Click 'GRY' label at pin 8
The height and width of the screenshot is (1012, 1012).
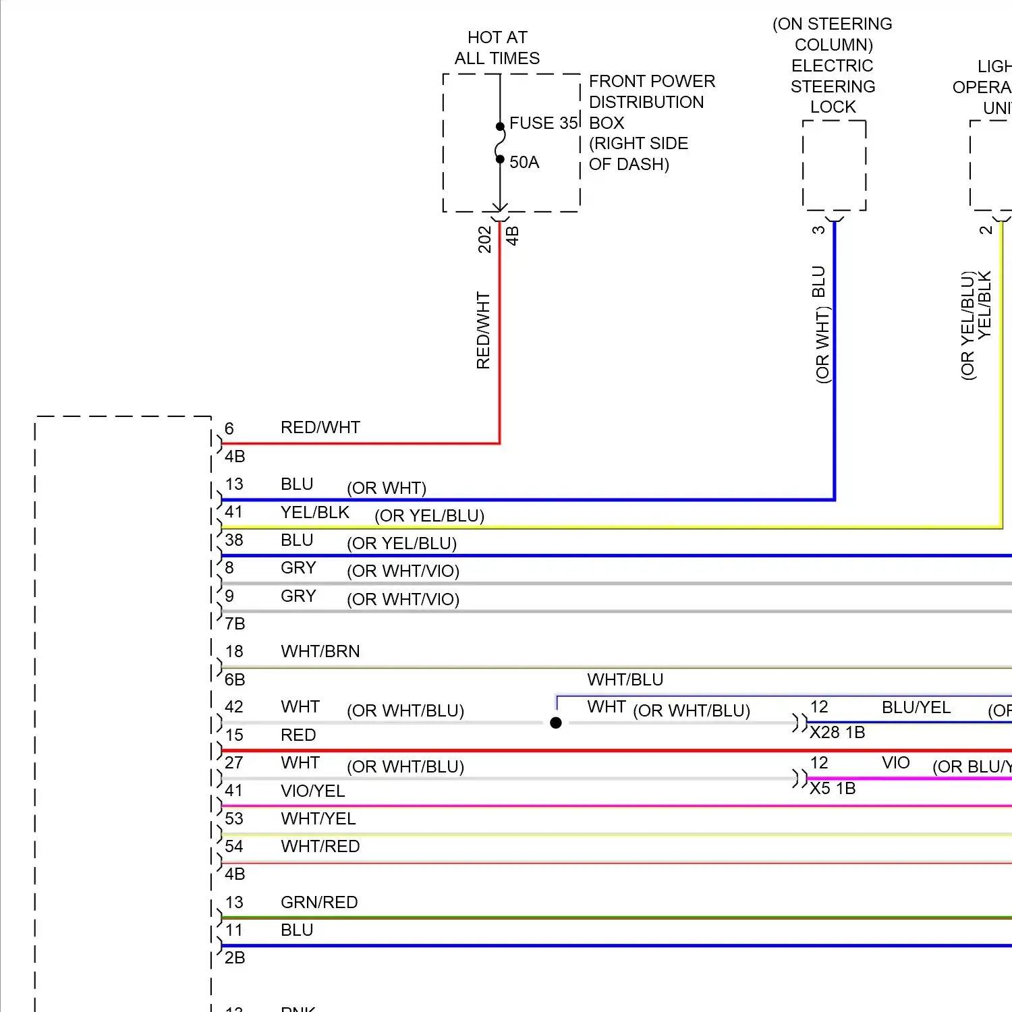pyautogui.click(x=298, y=568)
